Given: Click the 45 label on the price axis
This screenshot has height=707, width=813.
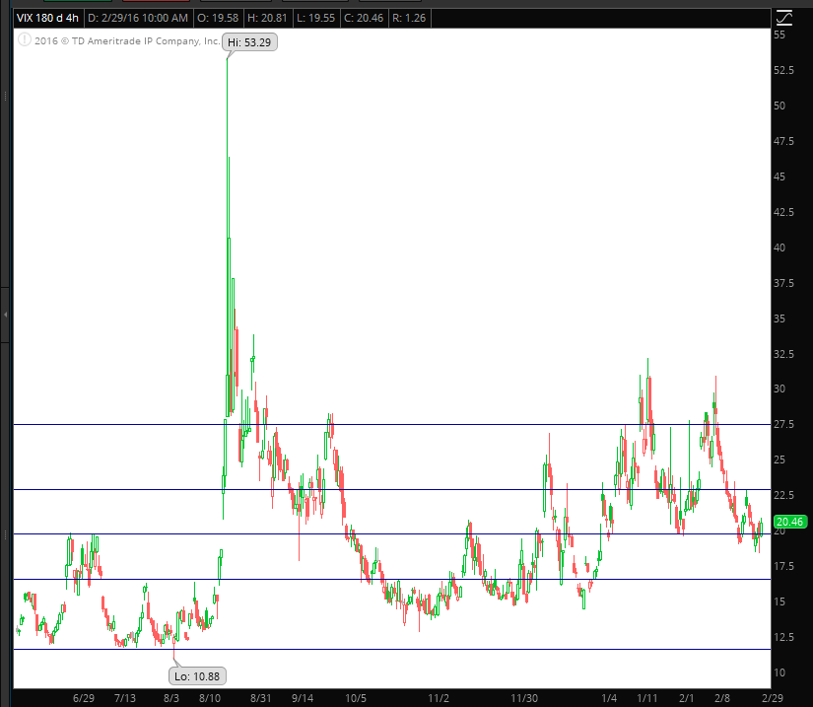Looking at the screenshot, I should pyautogui.click(x=779, y=177).
